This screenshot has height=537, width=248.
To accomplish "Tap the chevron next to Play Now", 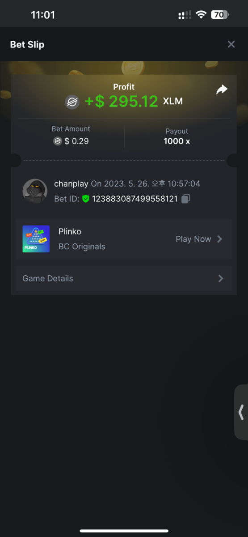I will click(x=219, y=239).
